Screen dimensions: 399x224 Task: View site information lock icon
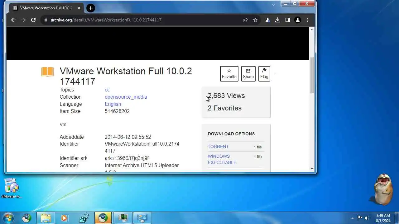click(46, 20)
